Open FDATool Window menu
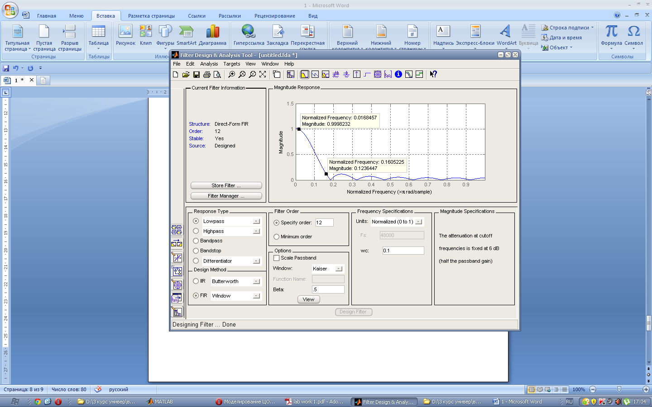652x407 pixels. coord(270,64)
